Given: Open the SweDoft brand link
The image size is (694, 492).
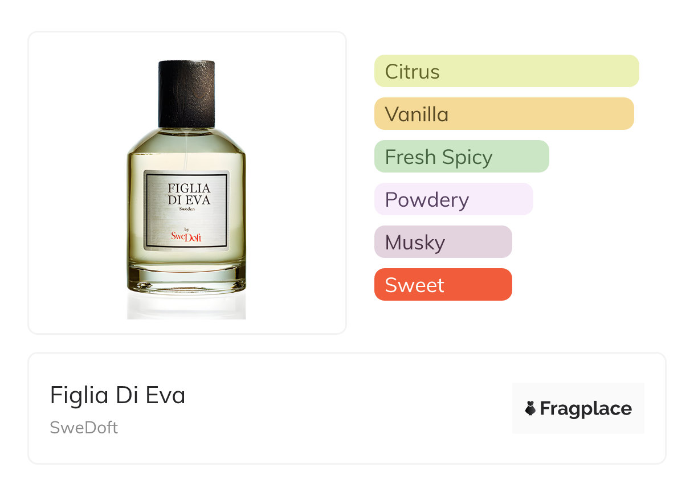Looking at the screenshot, I should [x=84, y=428].
